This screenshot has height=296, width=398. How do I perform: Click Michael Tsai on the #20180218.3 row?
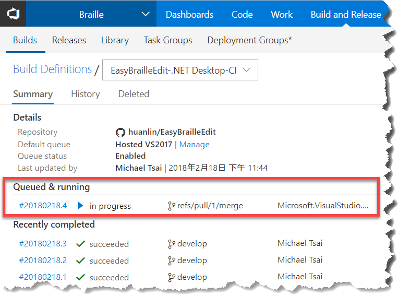300,243
